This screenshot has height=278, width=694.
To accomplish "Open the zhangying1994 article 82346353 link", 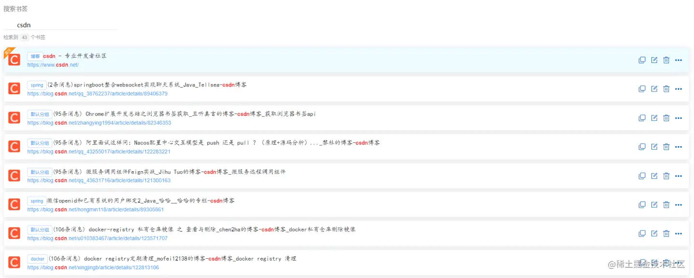I will tap(99, 123).
